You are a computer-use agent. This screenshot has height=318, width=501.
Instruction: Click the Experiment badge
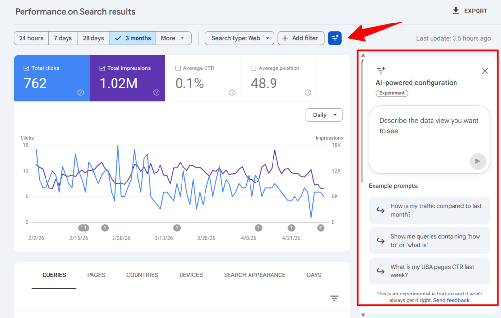point(392,93)
